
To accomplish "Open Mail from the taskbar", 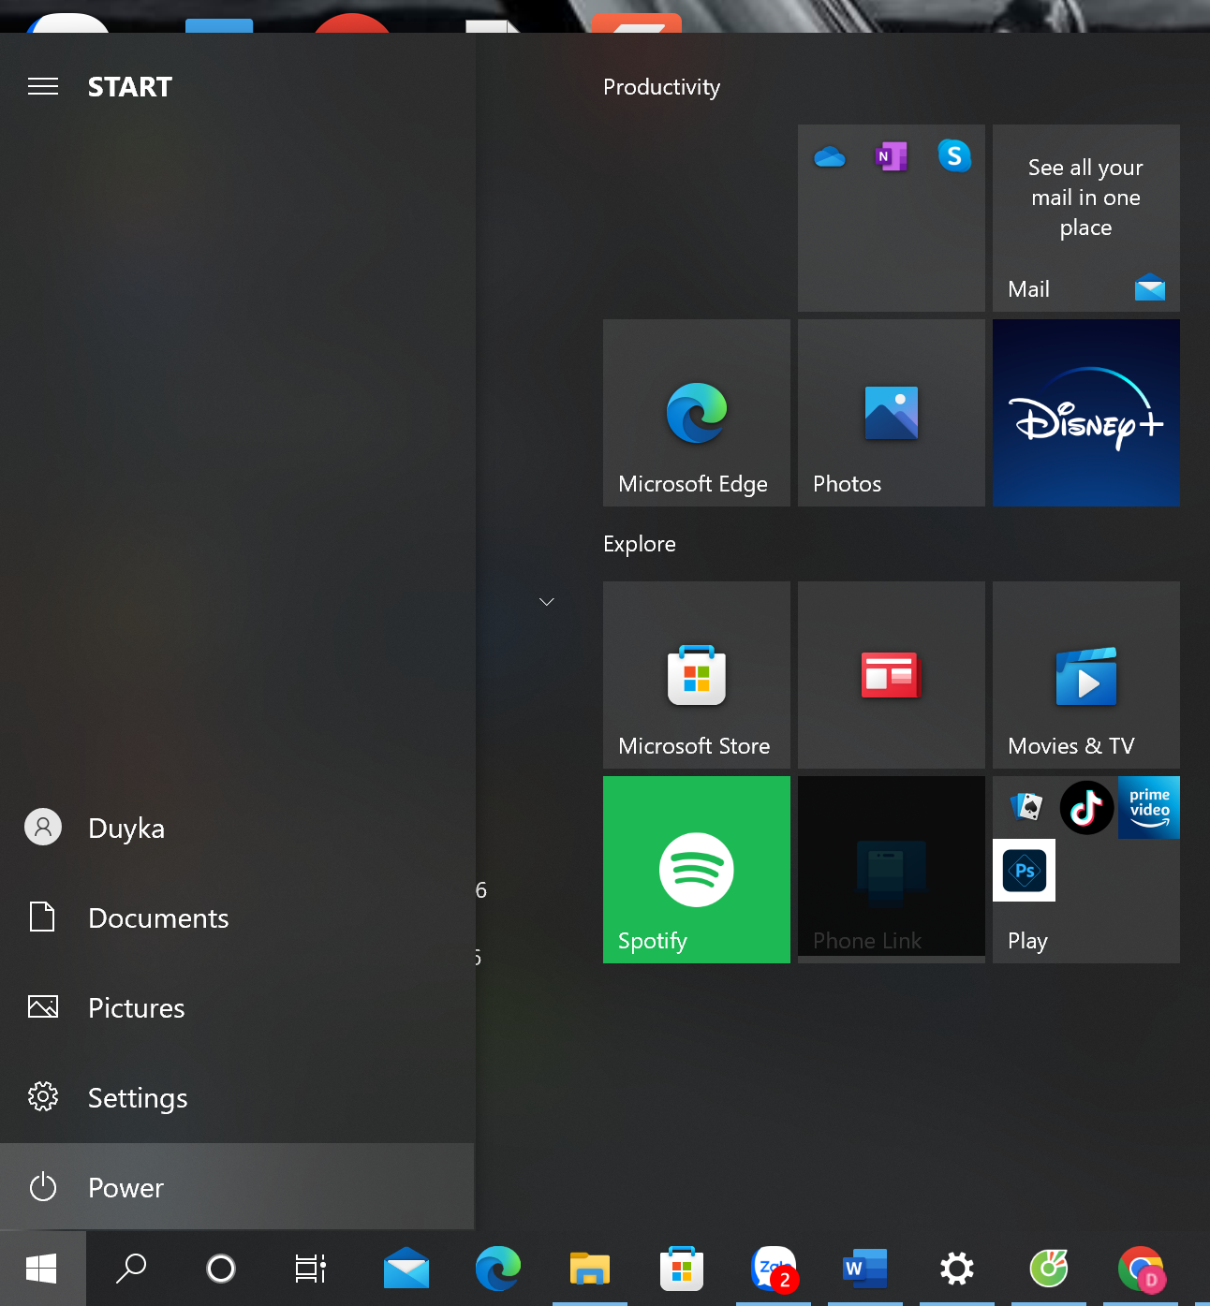I will (406, 1269).
